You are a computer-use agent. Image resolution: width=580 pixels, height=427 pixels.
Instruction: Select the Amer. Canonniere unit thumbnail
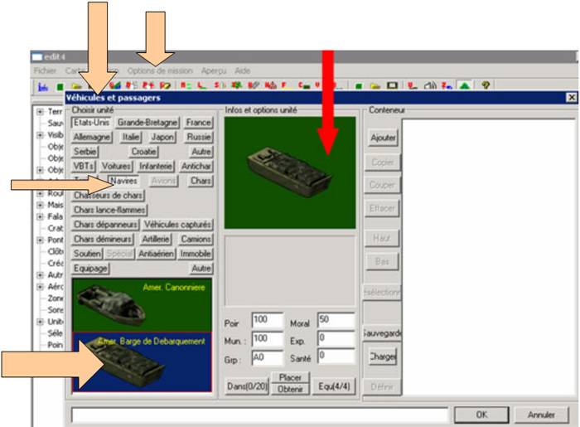pyautogui.click(x=141, y=303)
